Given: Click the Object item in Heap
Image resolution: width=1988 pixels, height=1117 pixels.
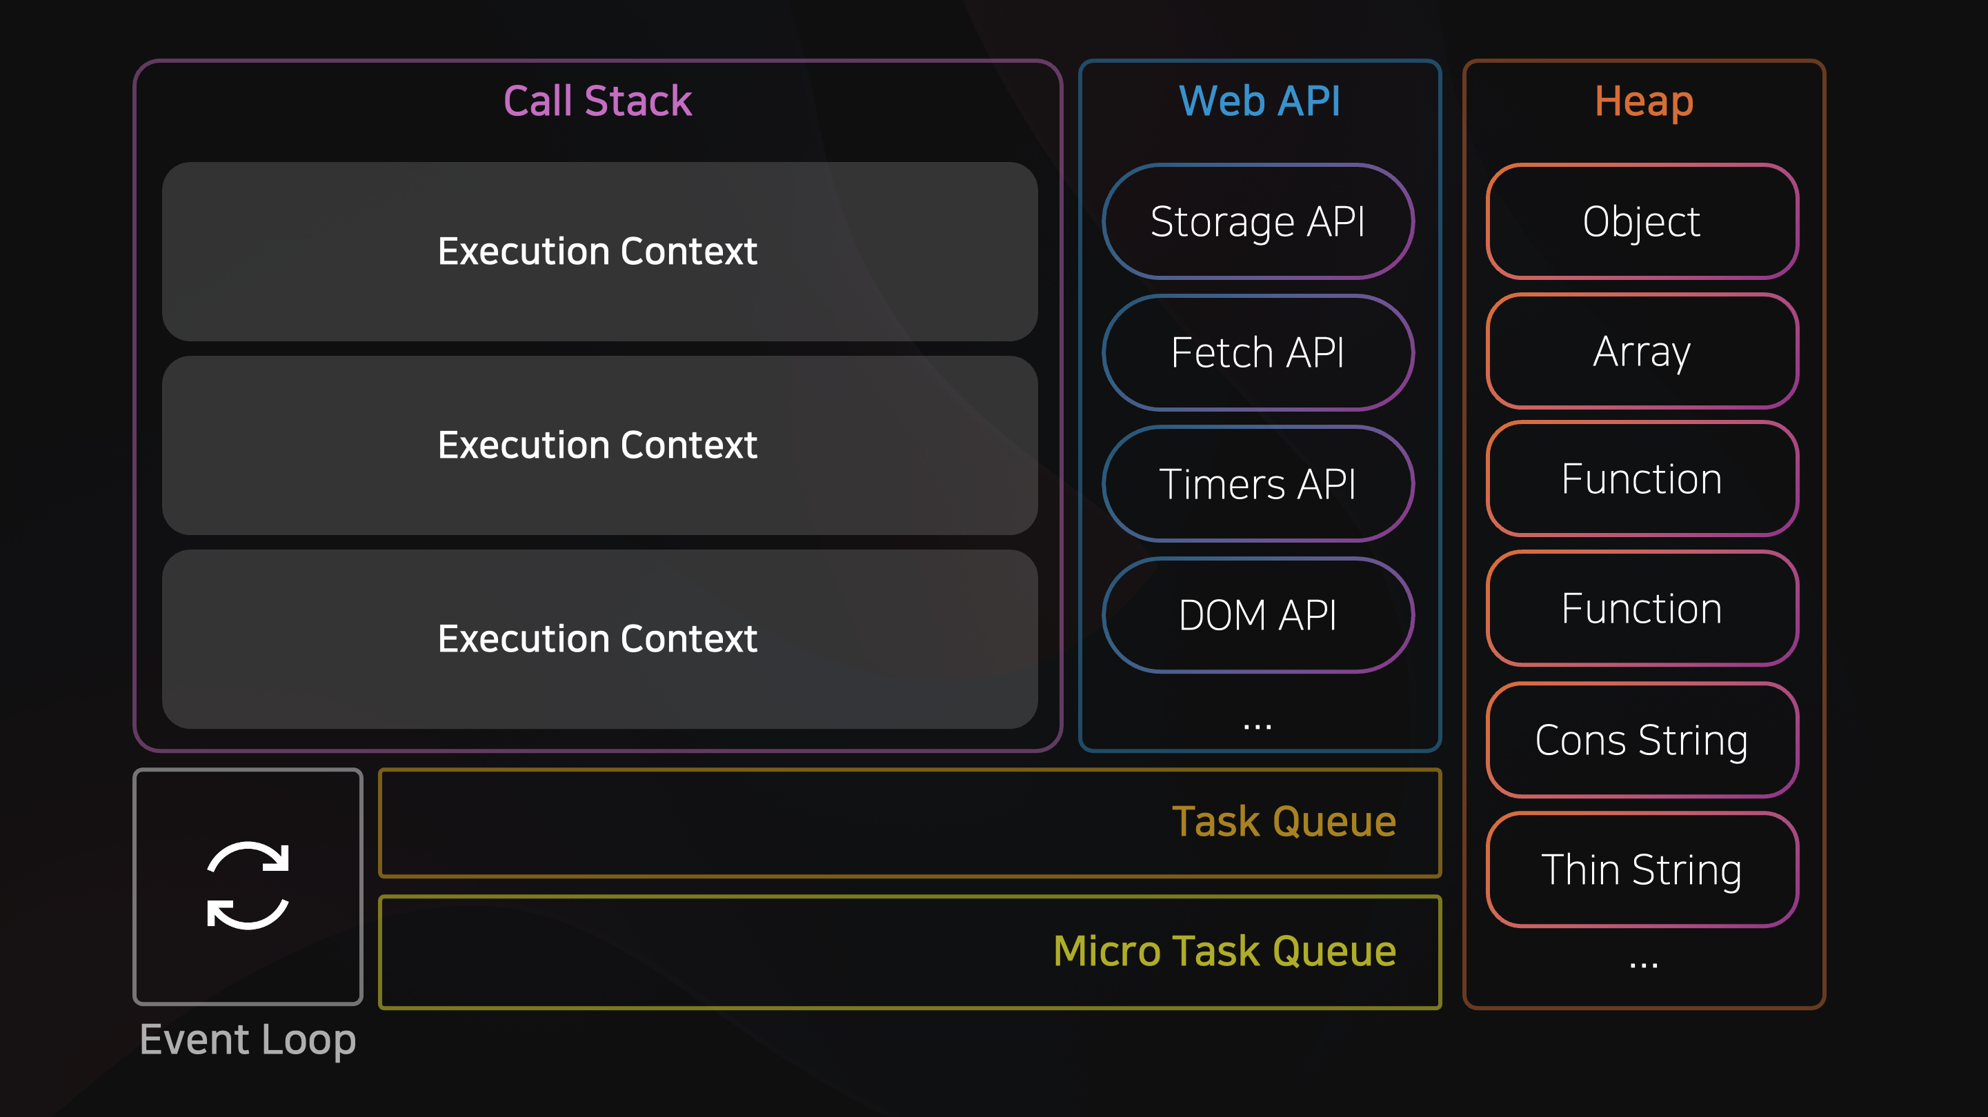Looking at the screenshot, I should point(1642,221).
